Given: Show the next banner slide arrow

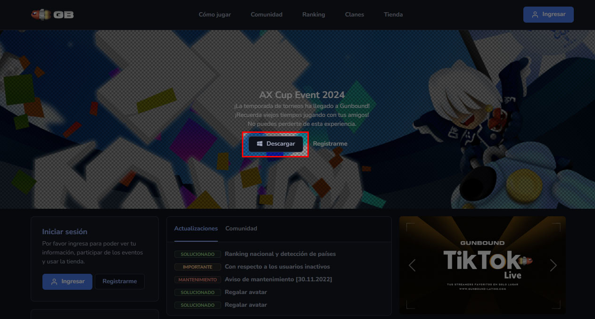Looking at the screenshot, I should pos(553,266).
